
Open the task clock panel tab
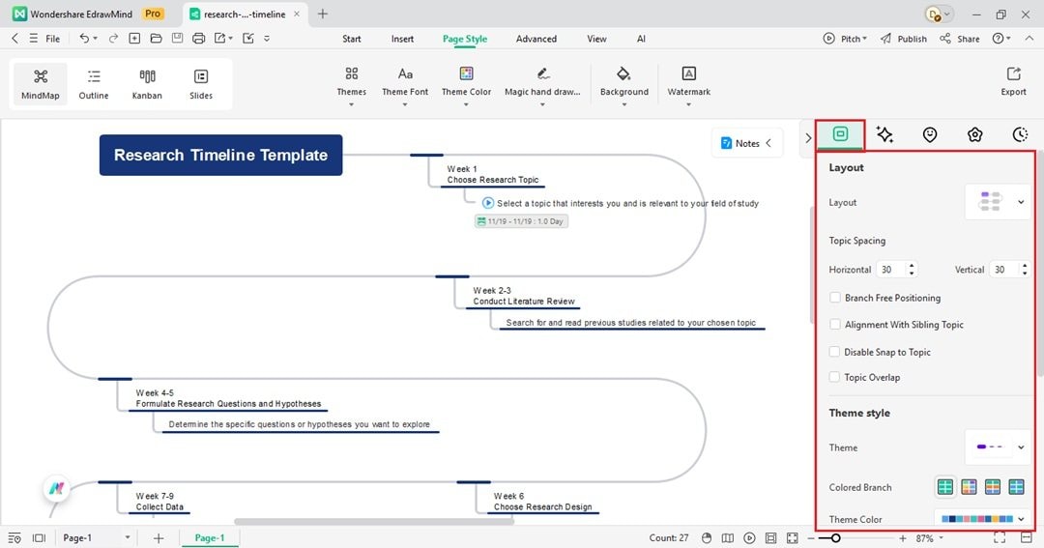pyautogui.click(x=1020, y=134)
